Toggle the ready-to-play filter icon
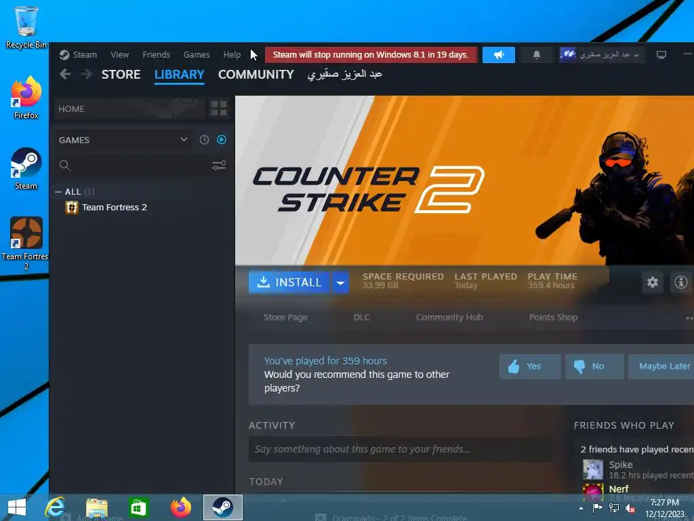The image size is (694, 521). (x=222, y=140)
